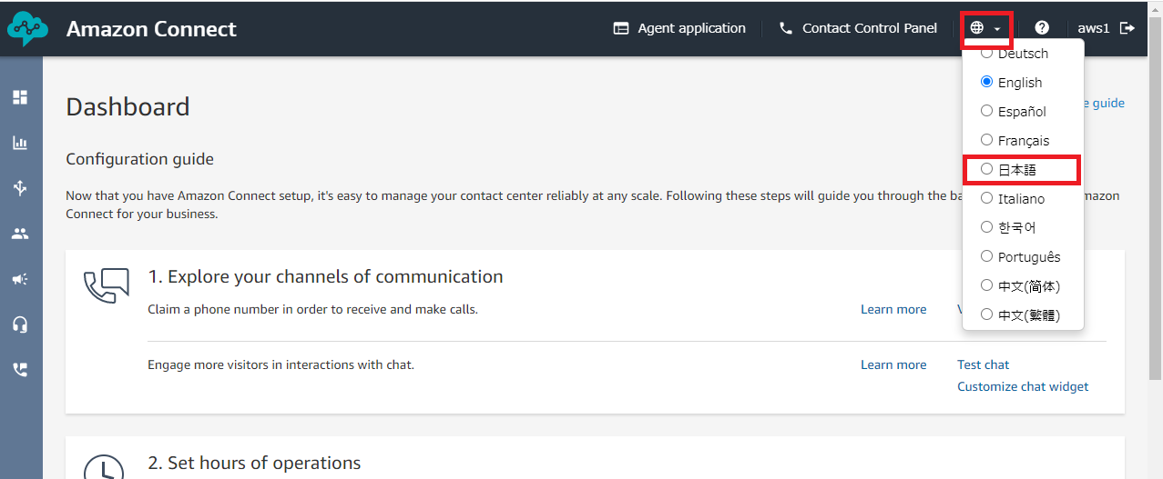This screenshot has width=1163, height=479.
Task: Click Dashboard page heading
Action: click(128, 107)
